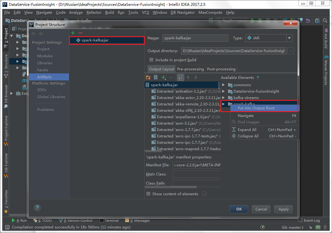The height and width of the screenshot is (233, 332).
Task: Switch to Post-processing tab
Action: (221, 69)
